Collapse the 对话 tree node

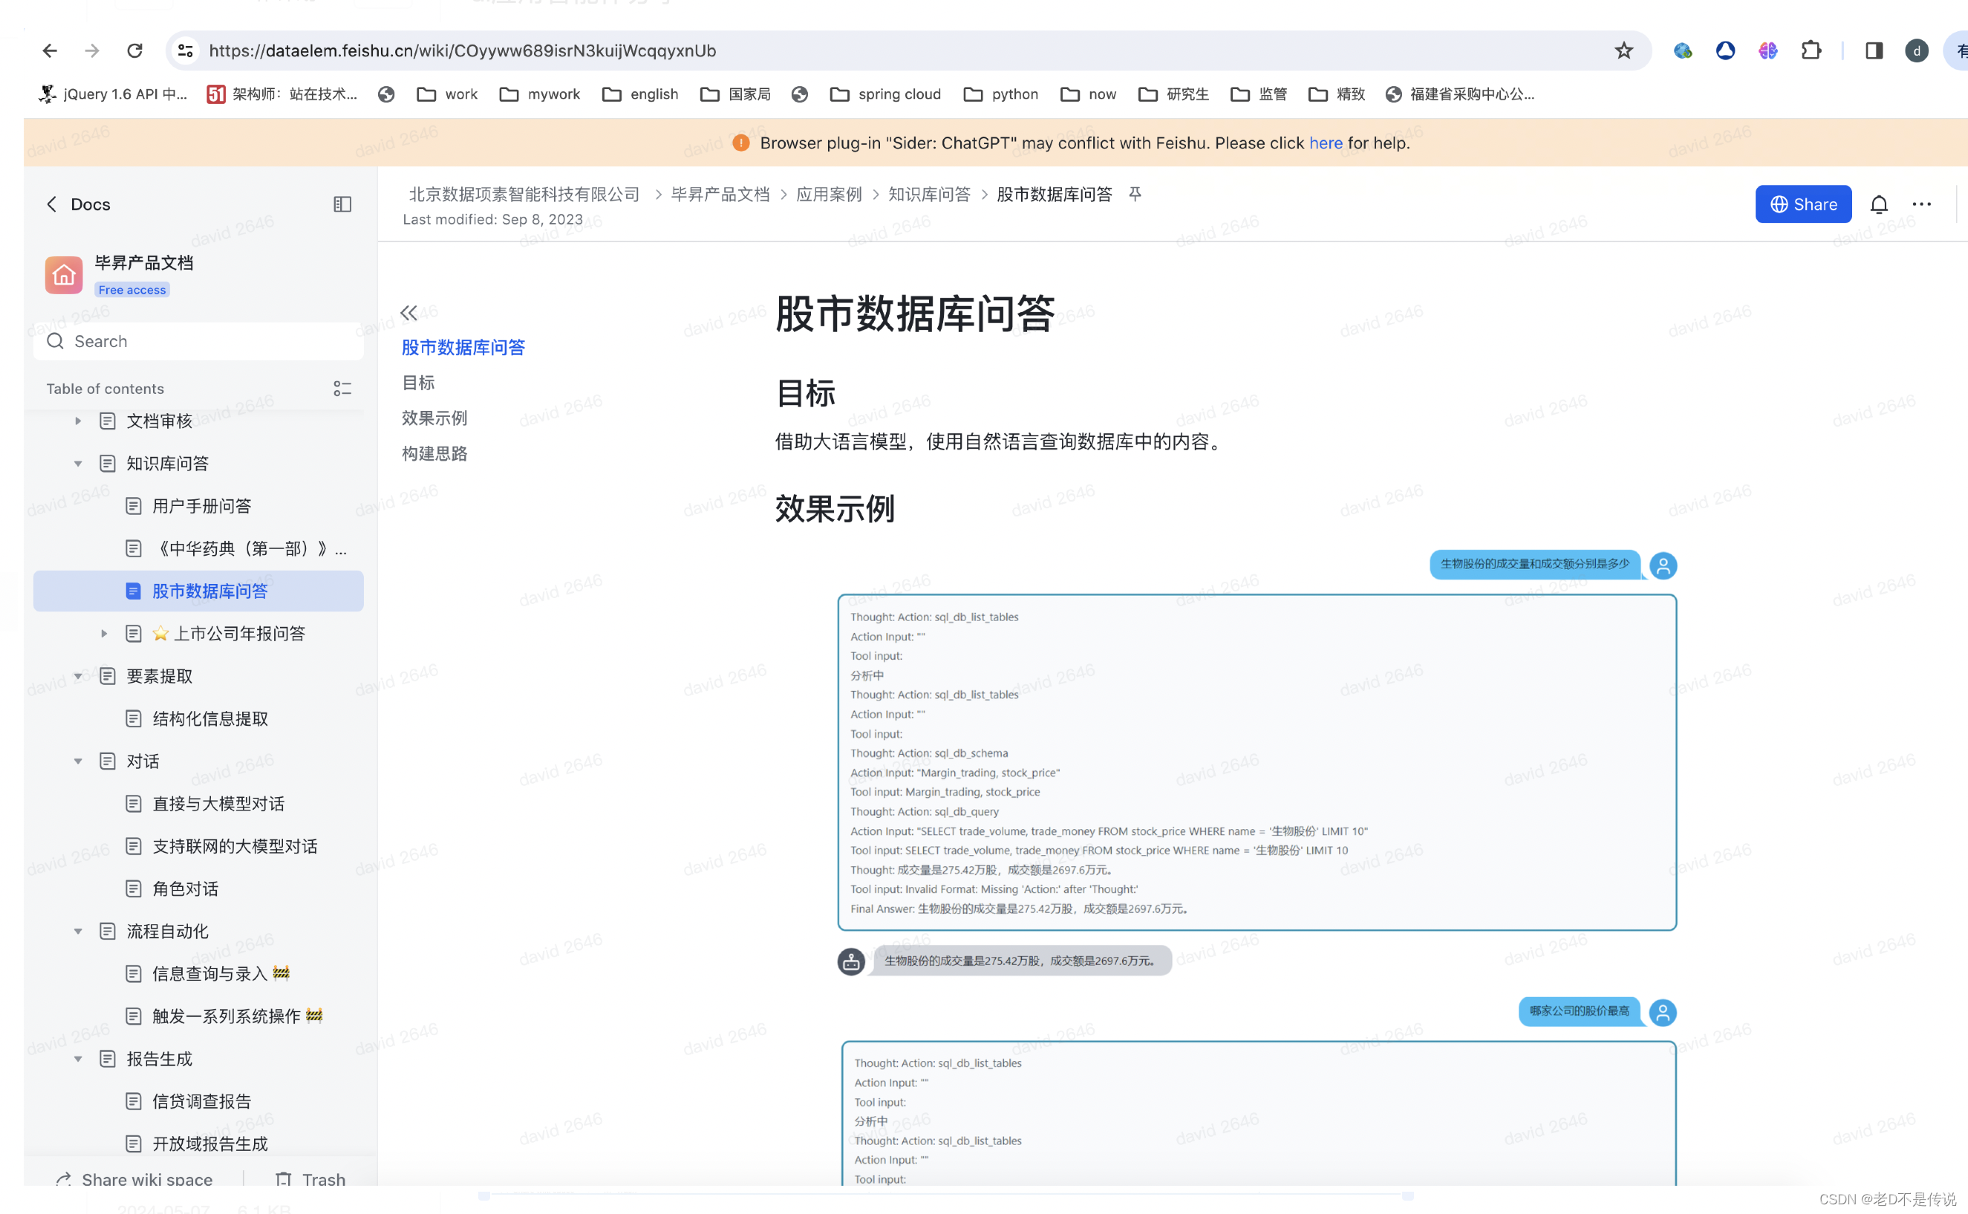tap(78, 761)
